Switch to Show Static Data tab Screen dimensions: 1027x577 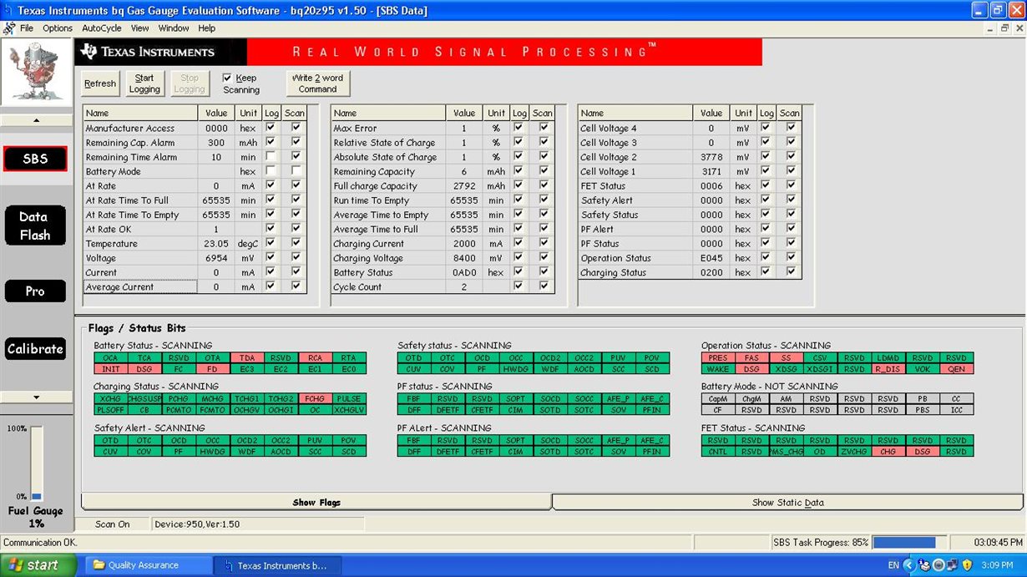(x=787, y=502)
